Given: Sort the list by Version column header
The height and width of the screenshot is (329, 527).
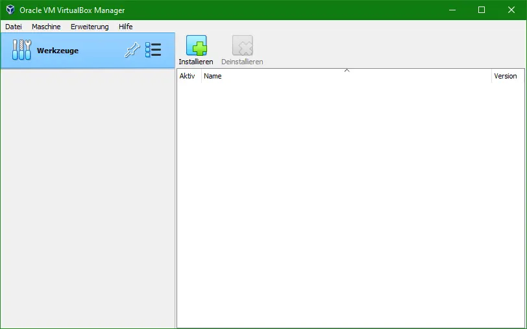Looking at the screenshot, I should pyautogui.click(x=506, y=76).
